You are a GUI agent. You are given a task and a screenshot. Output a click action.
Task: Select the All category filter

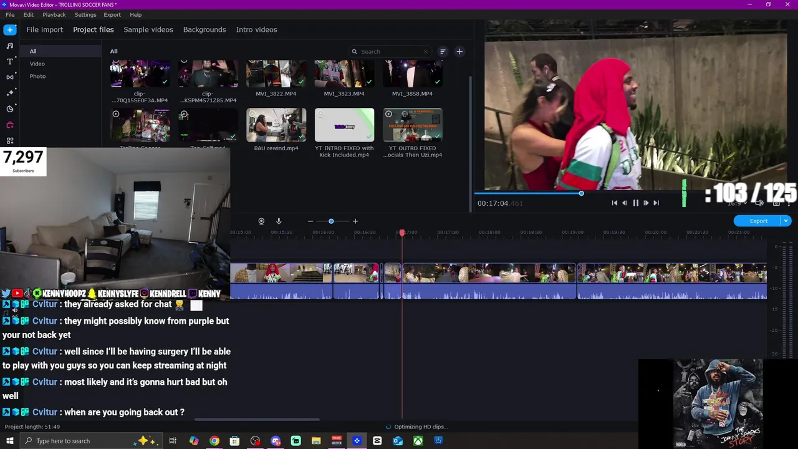60,51
